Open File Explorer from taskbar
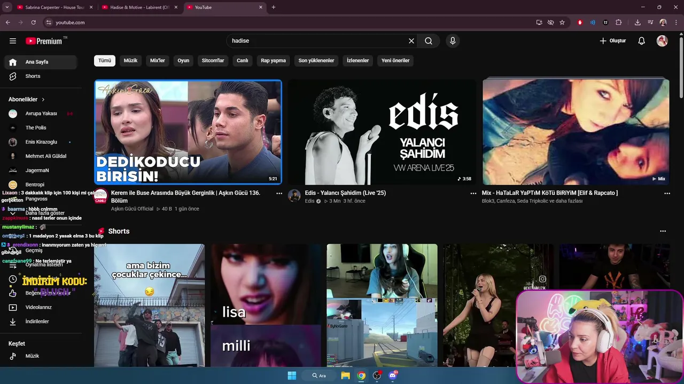 pos(345,375)
